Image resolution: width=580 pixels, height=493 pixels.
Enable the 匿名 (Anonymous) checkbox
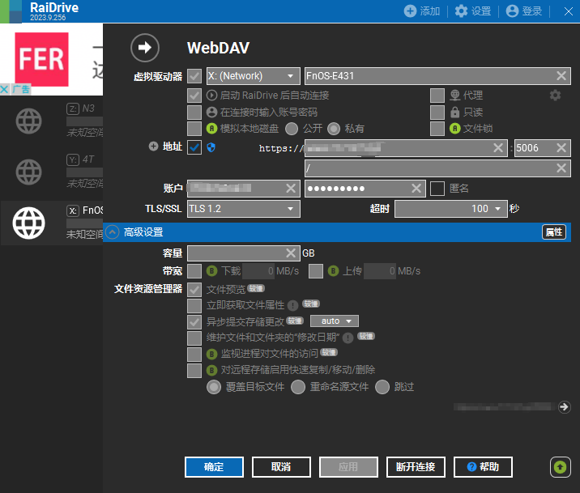[x=437, y=189]
